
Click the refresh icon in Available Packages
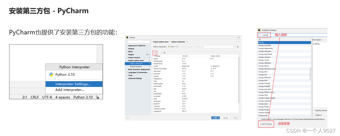[x=260, y=40]
